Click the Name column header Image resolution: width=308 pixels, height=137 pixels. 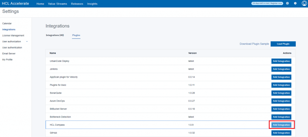pyautogui.click(x=53, y=53)
